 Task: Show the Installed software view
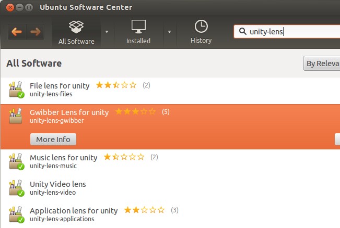[x=138, y=32]
